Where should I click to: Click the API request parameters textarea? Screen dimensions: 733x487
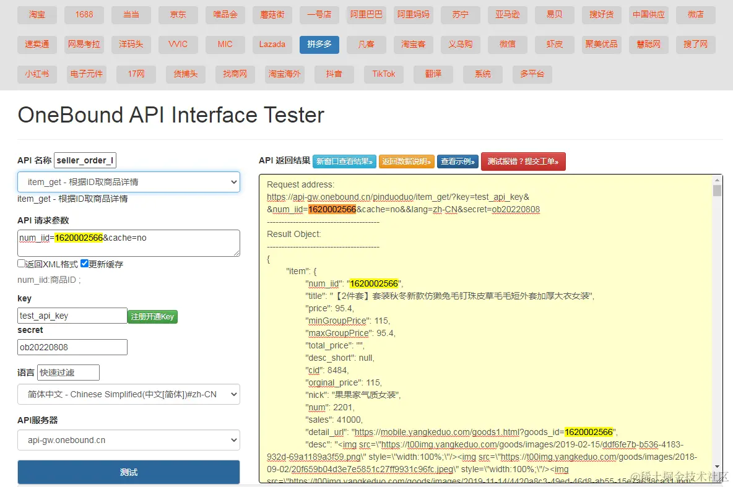129,243
